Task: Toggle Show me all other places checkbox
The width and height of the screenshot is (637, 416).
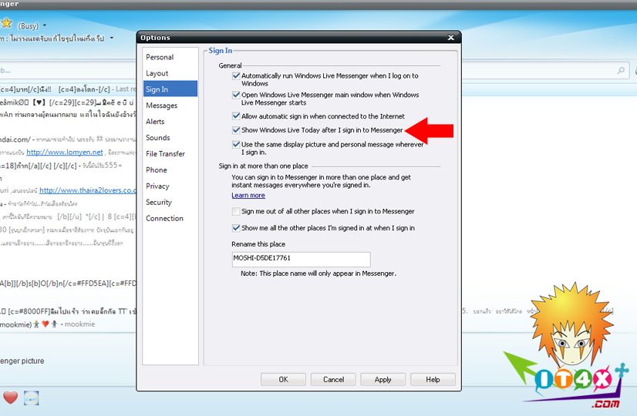Action: pyautogui.click(x=237, y=228)
